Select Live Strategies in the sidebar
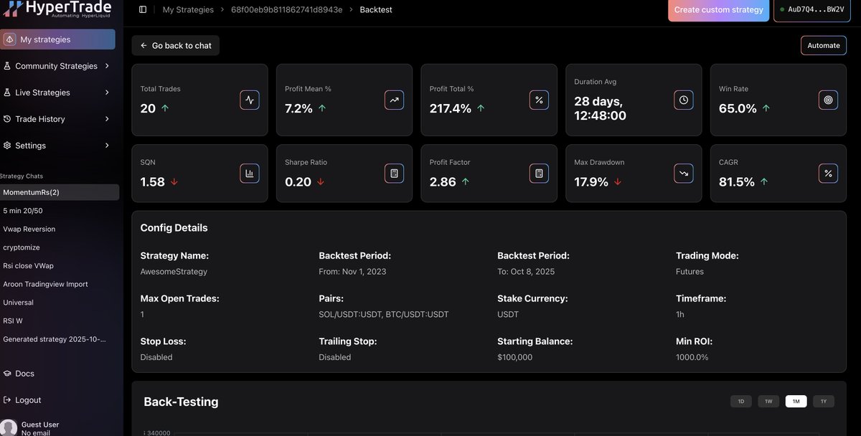 41,92
